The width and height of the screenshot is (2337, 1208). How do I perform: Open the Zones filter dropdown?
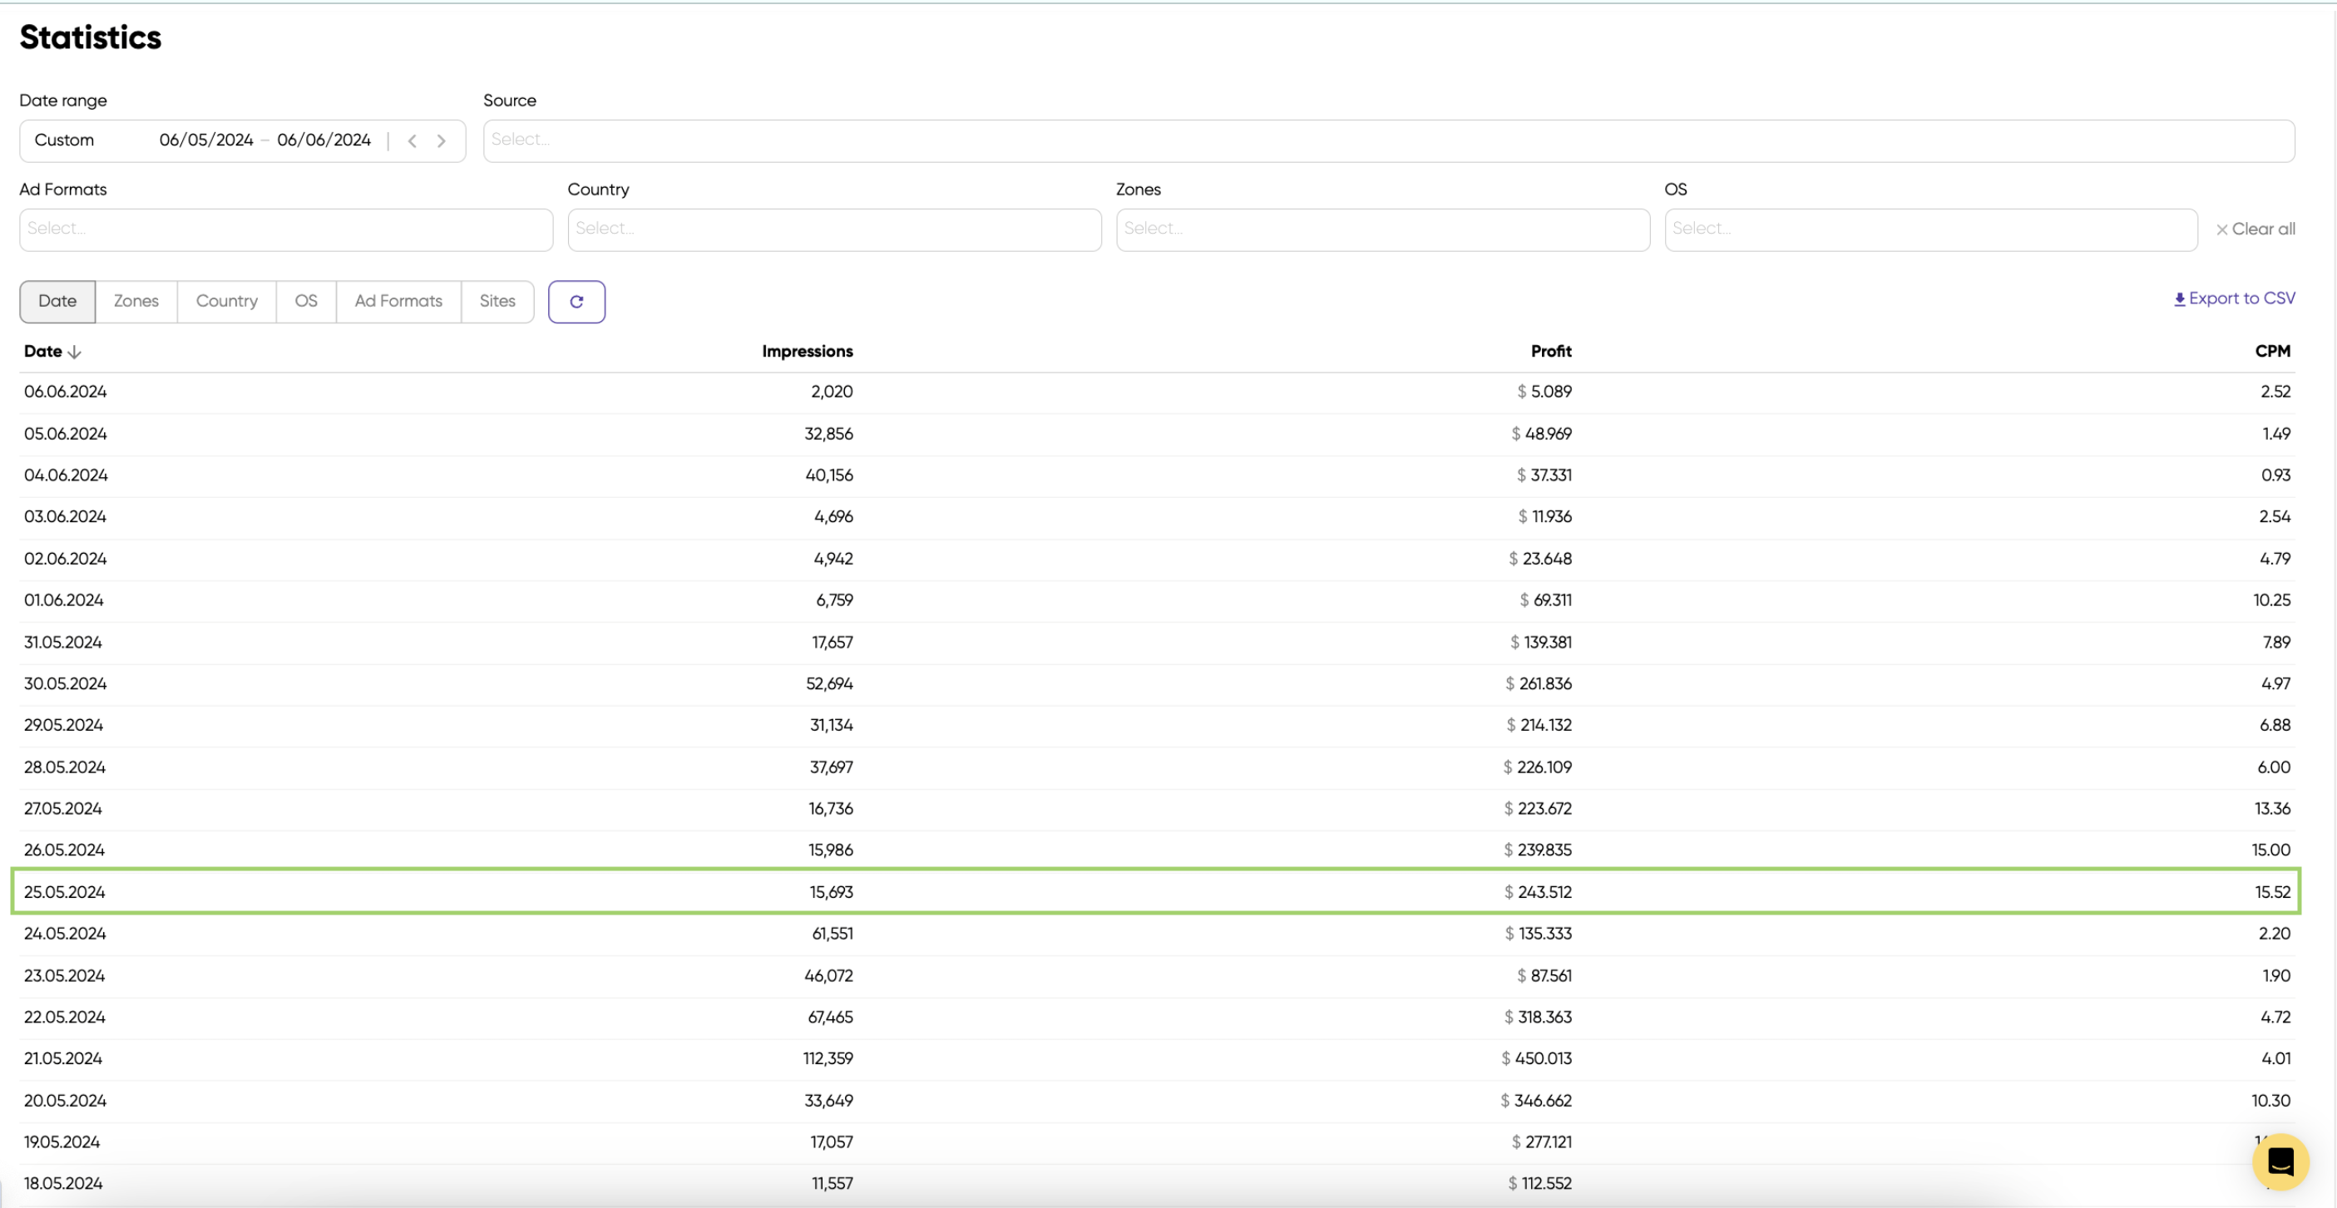coord(1381,229)
